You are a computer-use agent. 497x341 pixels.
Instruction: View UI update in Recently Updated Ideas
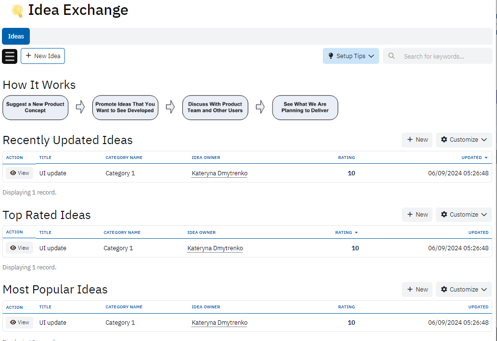point(20,173)
